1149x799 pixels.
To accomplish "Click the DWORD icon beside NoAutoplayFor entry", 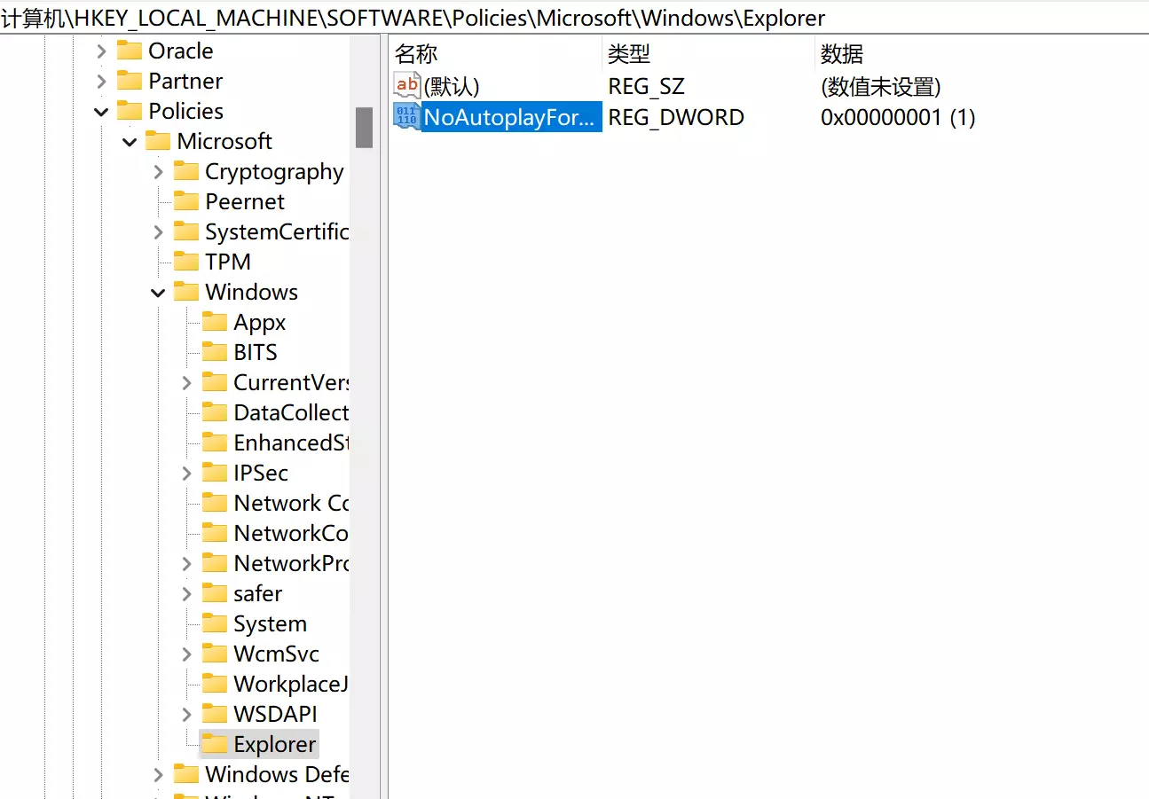I will pyautogui.click(x=406, y=116).
